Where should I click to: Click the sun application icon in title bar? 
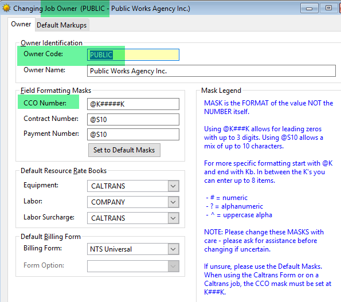click(6, 9)
